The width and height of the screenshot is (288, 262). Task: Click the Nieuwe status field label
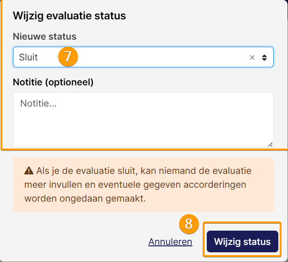pos(45,36)
